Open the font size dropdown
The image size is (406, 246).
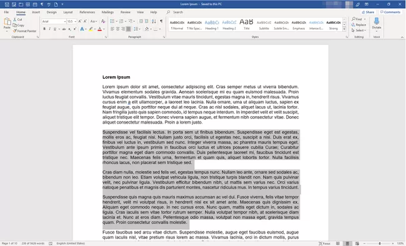point(76,21)
